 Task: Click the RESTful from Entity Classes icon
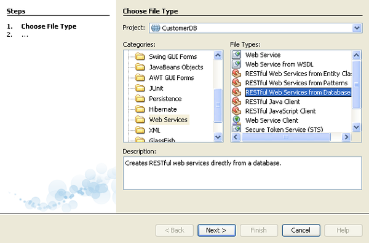pyautogui.click(x=237, y=74)
